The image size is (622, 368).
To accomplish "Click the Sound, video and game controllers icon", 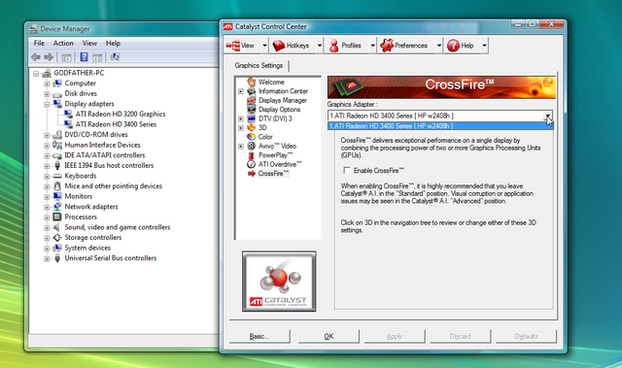I will [57, 227].
